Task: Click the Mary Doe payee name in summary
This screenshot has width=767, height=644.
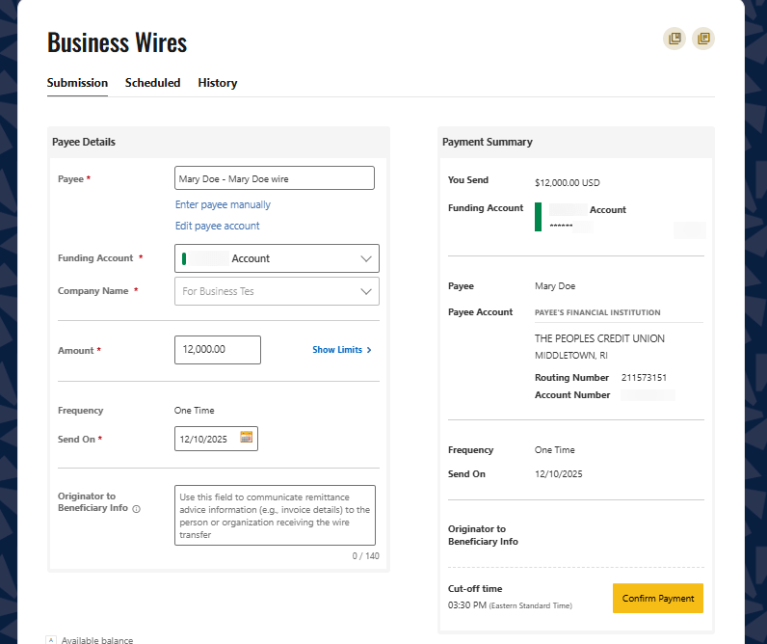Action: click(555, 285)
